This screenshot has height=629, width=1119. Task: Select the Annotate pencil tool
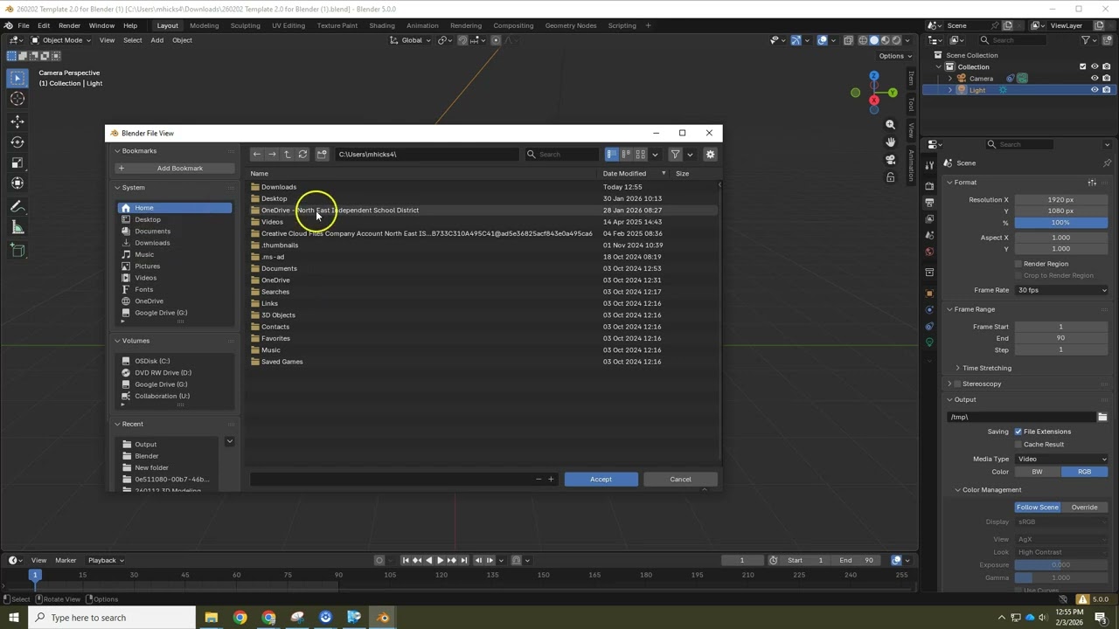click(x=17, y=207)
